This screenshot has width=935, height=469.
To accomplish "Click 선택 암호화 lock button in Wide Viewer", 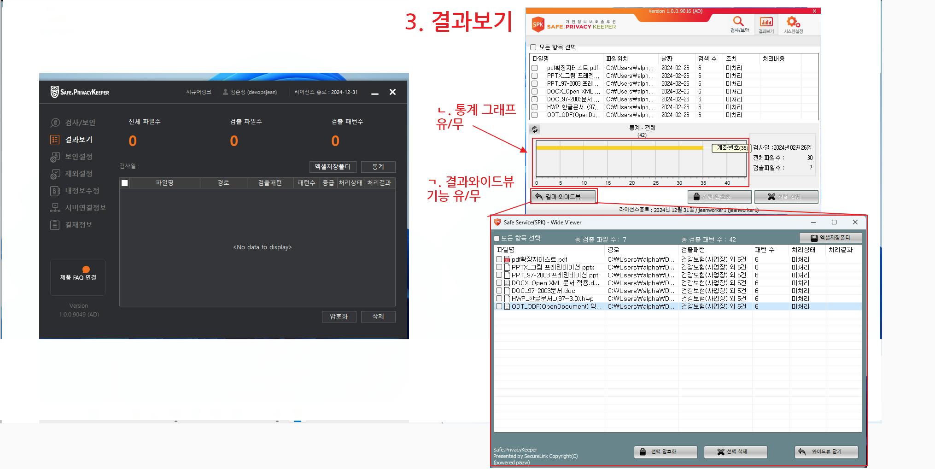I will [x=666, y=452].
